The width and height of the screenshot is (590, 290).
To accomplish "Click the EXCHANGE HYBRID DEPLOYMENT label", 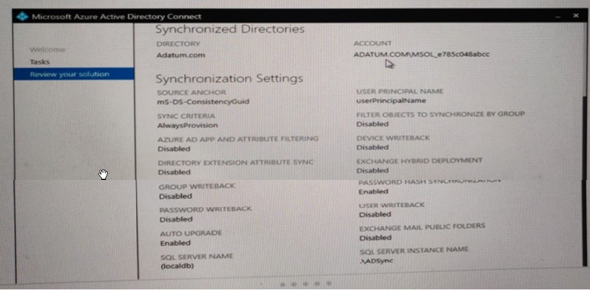I will coord(419,160).
